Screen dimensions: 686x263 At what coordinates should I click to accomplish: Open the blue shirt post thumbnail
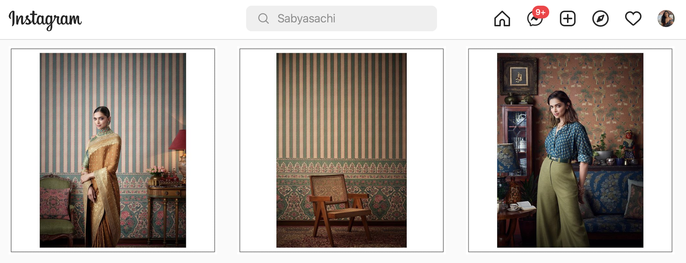click(x=570, y=150)
